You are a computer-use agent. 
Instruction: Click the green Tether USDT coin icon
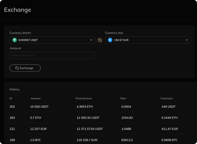(14, 40)
